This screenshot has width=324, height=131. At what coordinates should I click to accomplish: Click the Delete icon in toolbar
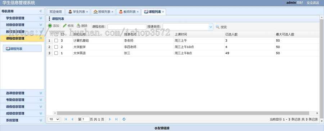pyautogui.click(x=78, y=26)
